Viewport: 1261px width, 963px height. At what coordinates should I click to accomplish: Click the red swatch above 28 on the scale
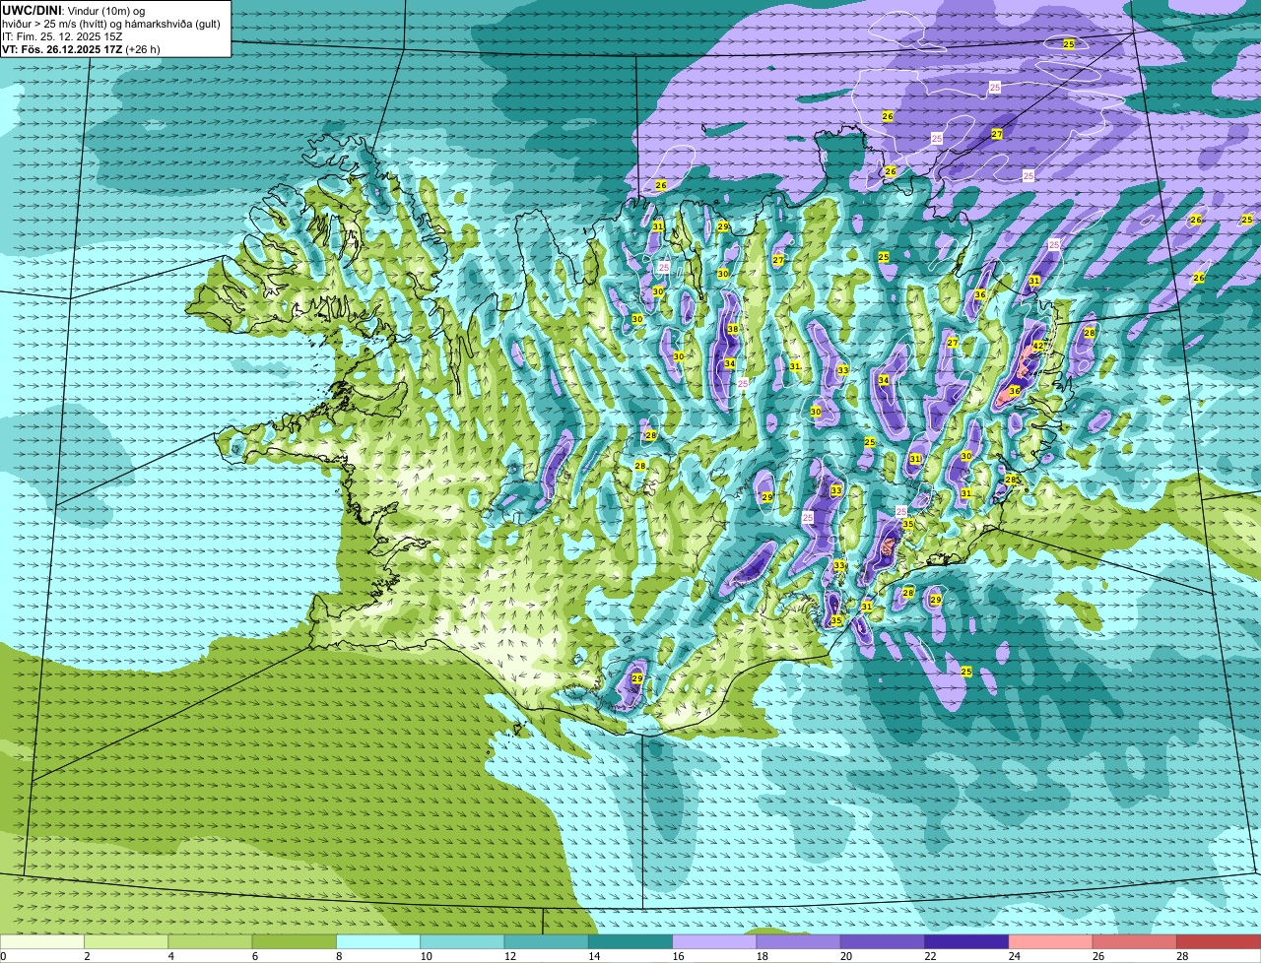(x=1219, y=941)
